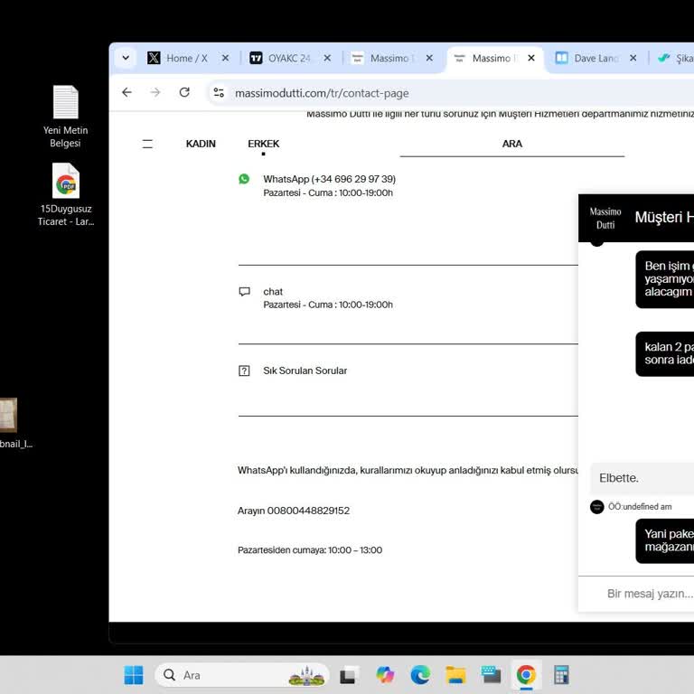This screenshot has width=694, height=694.
Task: Open the Sık Sorulan Sorular link
Action: click(305, 370)
